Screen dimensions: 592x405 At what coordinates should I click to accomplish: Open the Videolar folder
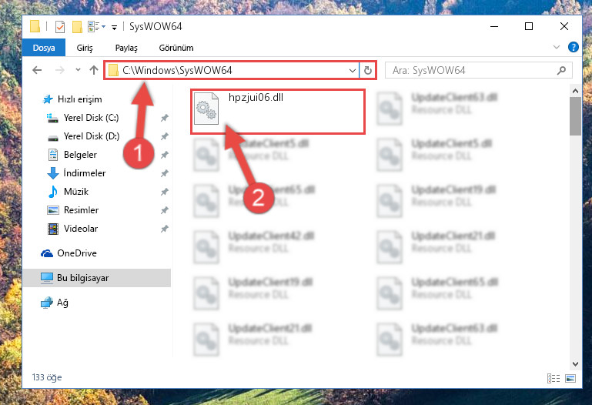80,229
